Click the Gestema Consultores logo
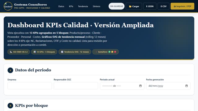The image size is (198, 111). 8,6
